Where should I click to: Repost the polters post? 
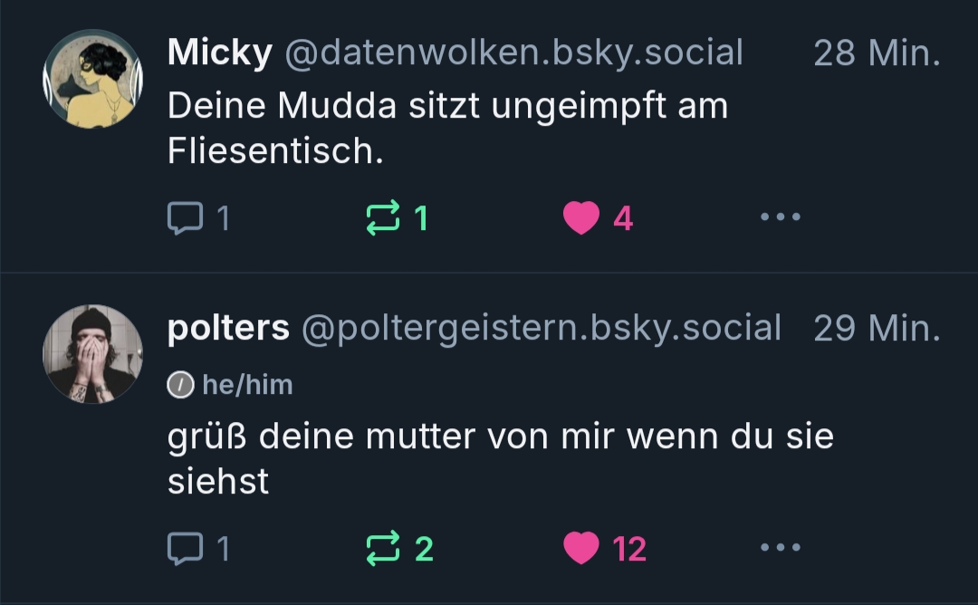coord(382,547)
